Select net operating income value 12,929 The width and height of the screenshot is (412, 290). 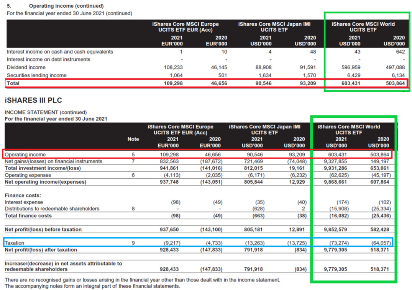click(x=297, y=182)
